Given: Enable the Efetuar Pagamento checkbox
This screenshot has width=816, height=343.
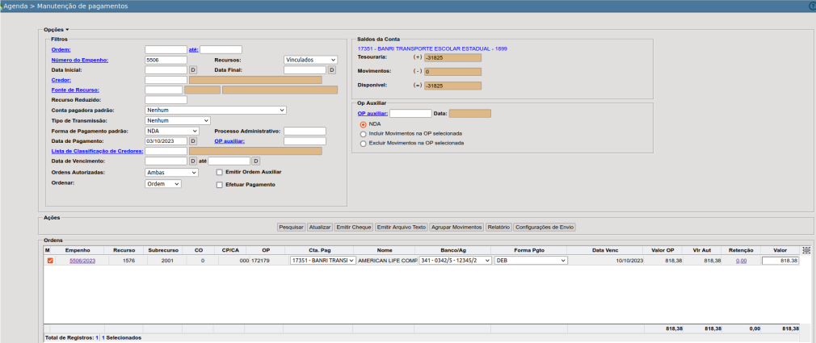Looking at the screenshot, I should click(x=219, y=185).
